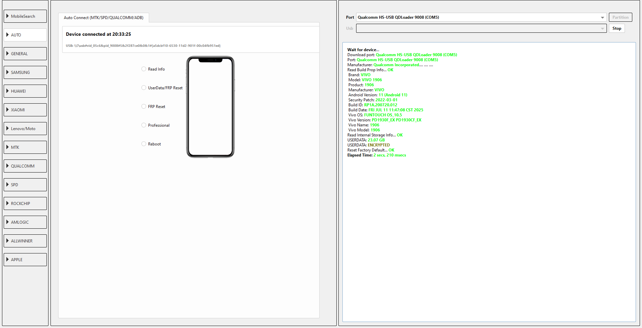The image size is (642, 328).
Task: Click the USB device path string
Action: click(x=143, y=46)
